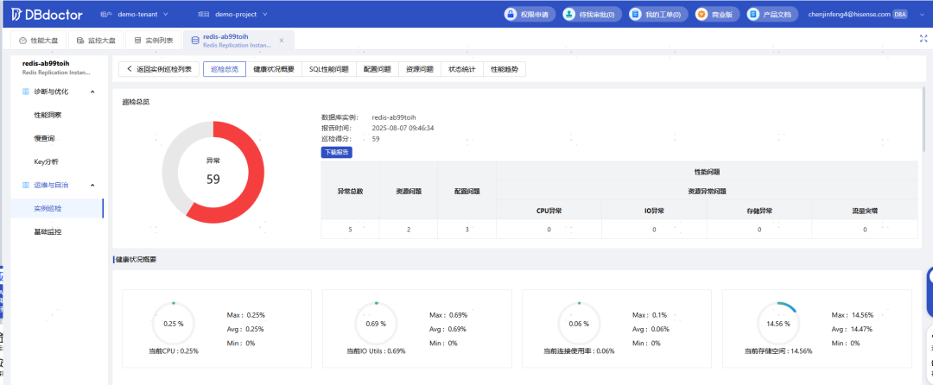Click the grid icon beside 运维与自治
The image size is (933, 385).
click(26, 186)
